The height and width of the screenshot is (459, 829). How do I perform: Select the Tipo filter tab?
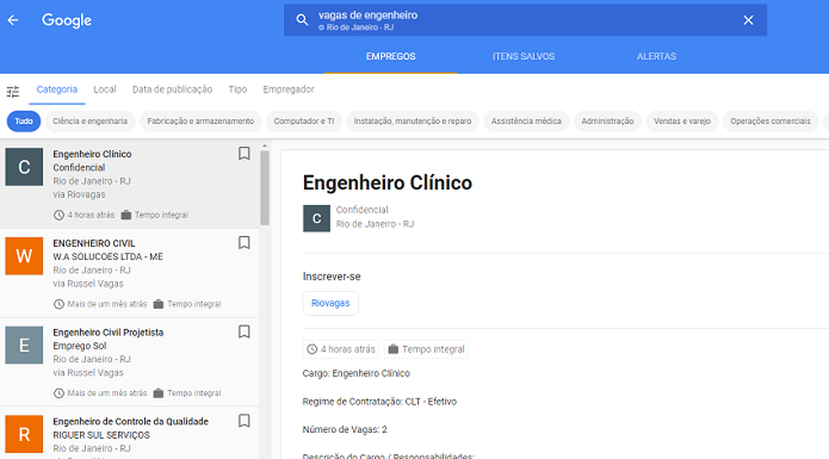coord(238,89)
